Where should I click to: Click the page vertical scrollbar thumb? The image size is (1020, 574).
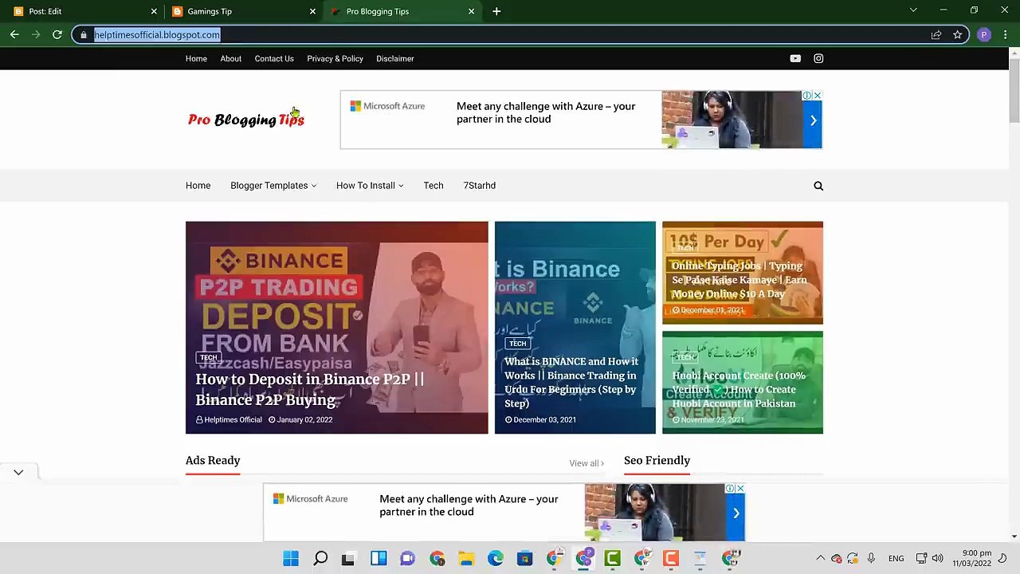coord(1014,89)
